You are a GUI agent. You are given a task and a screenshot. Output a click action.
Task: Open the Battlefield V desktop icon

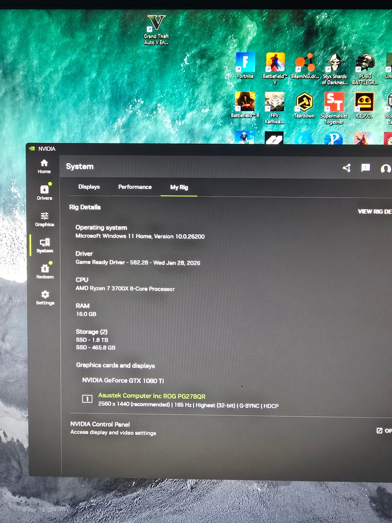[x=275, y=68]
